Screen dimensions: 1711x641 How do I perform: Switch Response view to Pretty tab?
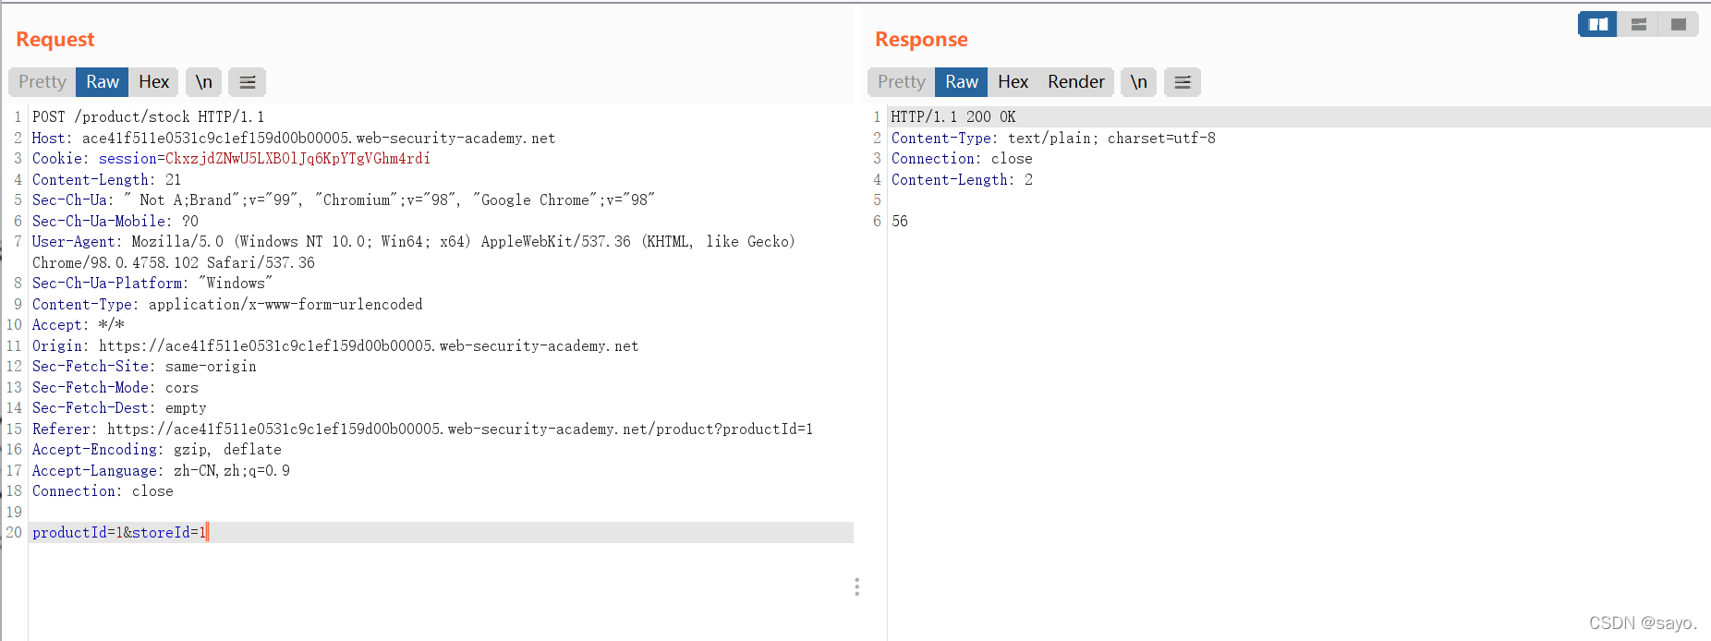pos(902,82)
